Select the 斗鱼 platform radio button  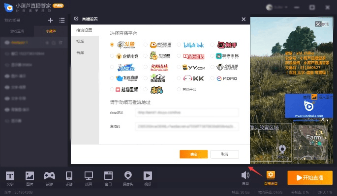[112, 45]
